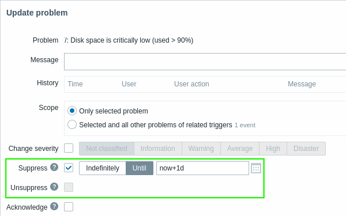Pick the Disaster severity button
Screen dimensions: 346x216
306,149
